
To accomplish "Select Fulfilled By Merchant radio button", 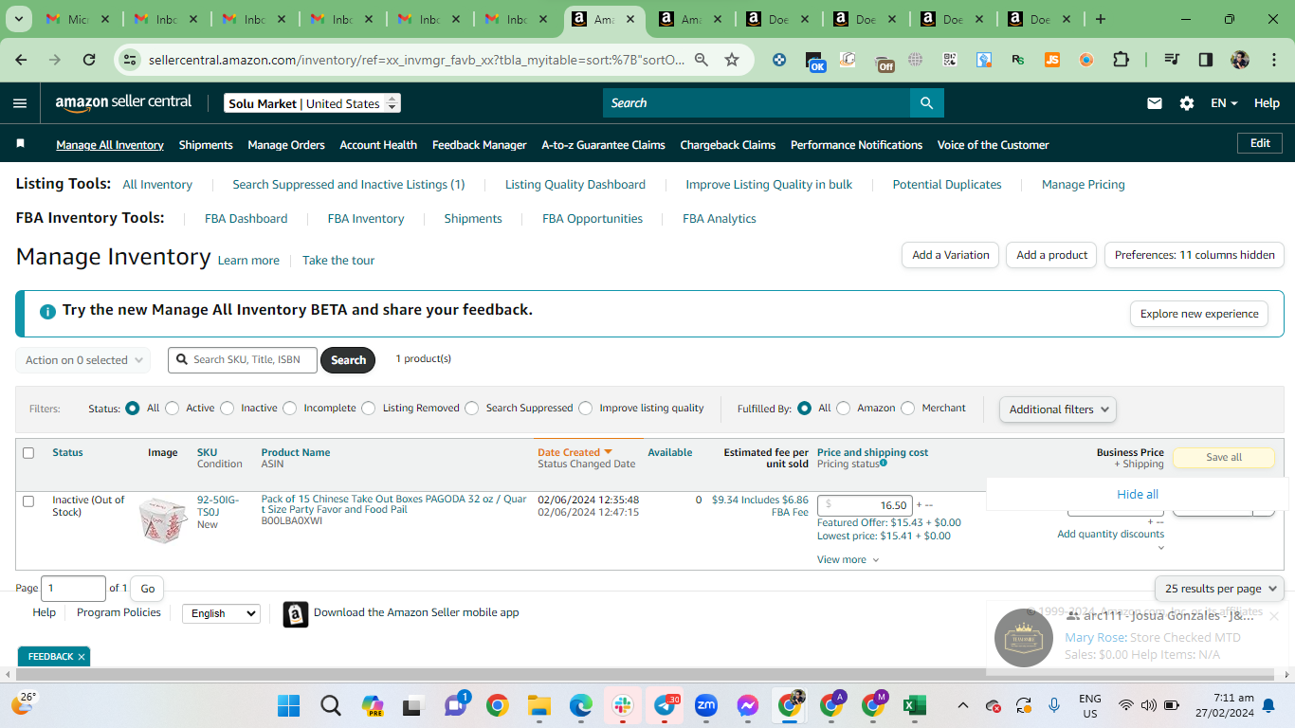I will pos(908,409).
